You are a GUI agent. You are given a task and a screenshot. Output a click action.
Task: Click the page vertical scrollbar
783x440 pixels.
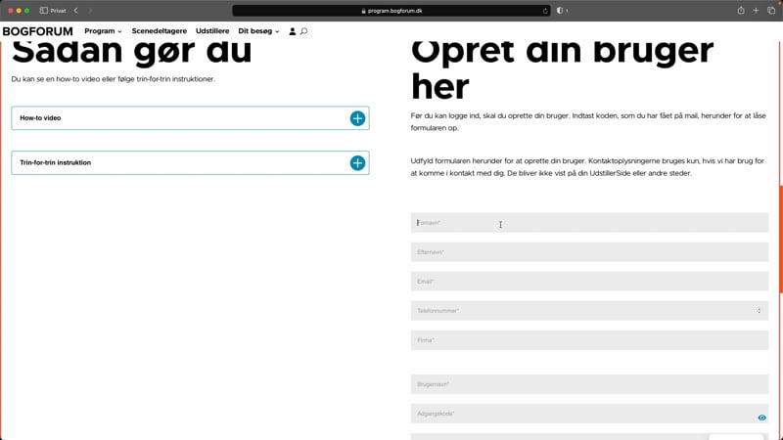(780, 239)
